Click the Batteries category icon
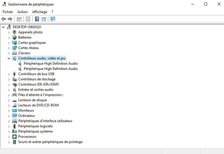Screen dimensions: 224x154 point(15,37)
